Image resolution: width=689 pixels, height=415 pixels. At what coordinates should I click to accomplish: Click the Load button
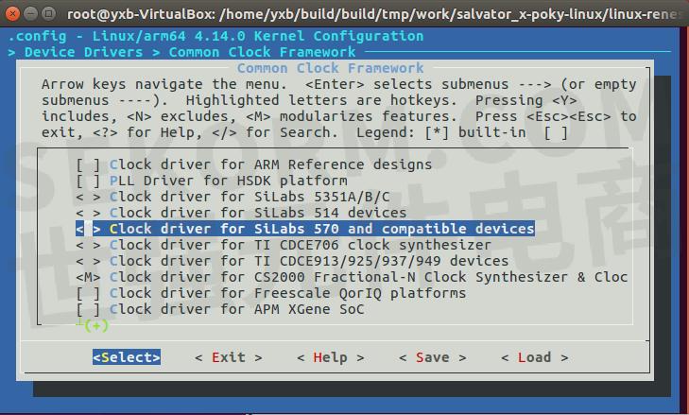[x=534, y=357]
